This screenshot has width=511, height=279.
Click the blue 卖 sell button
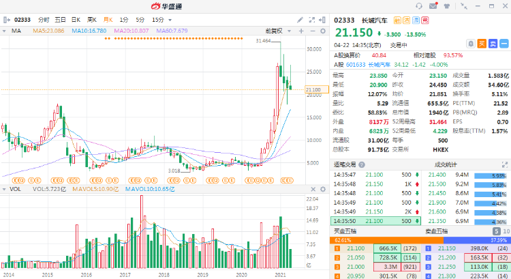coord(493,44)
